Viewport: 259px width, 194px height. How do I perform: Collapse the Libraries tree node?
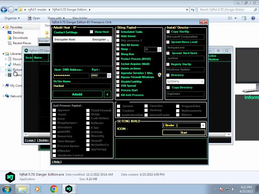pos(3,54)
